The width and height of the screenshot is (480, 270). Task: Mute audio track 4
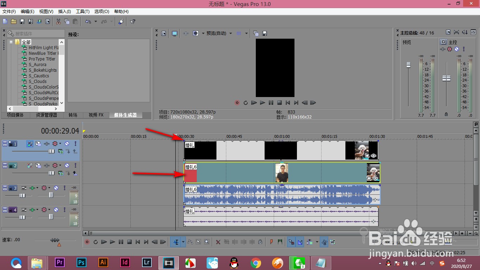point(56,210)
